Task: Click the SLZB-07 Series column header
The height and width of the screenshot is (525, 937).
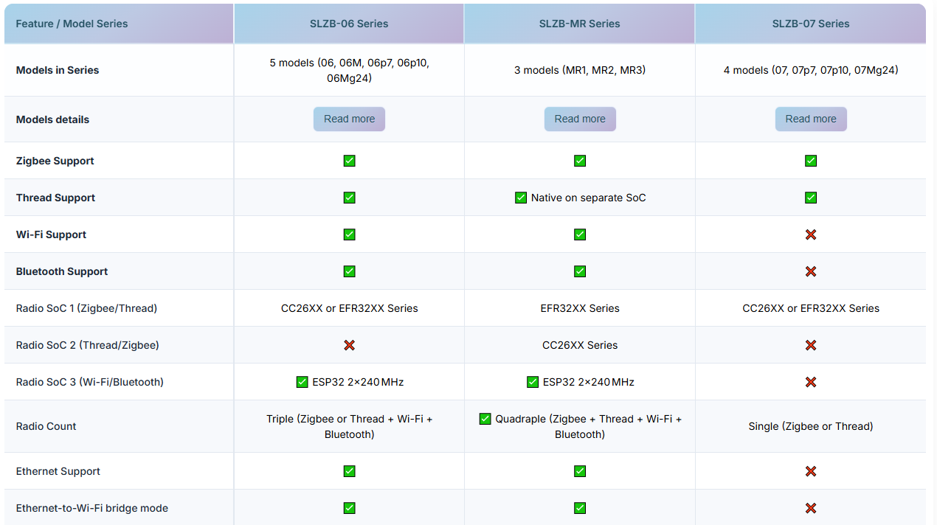Action: pyautogui.click(x=811, y=24)
